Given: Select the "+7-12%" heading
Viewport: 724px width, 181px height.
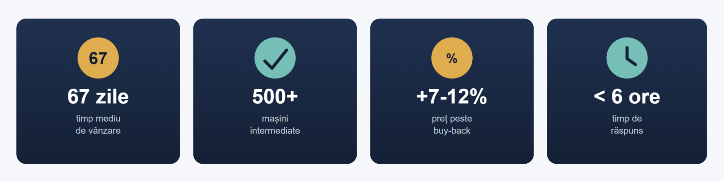Looking at the screenshot, I should tap(452, 97).
